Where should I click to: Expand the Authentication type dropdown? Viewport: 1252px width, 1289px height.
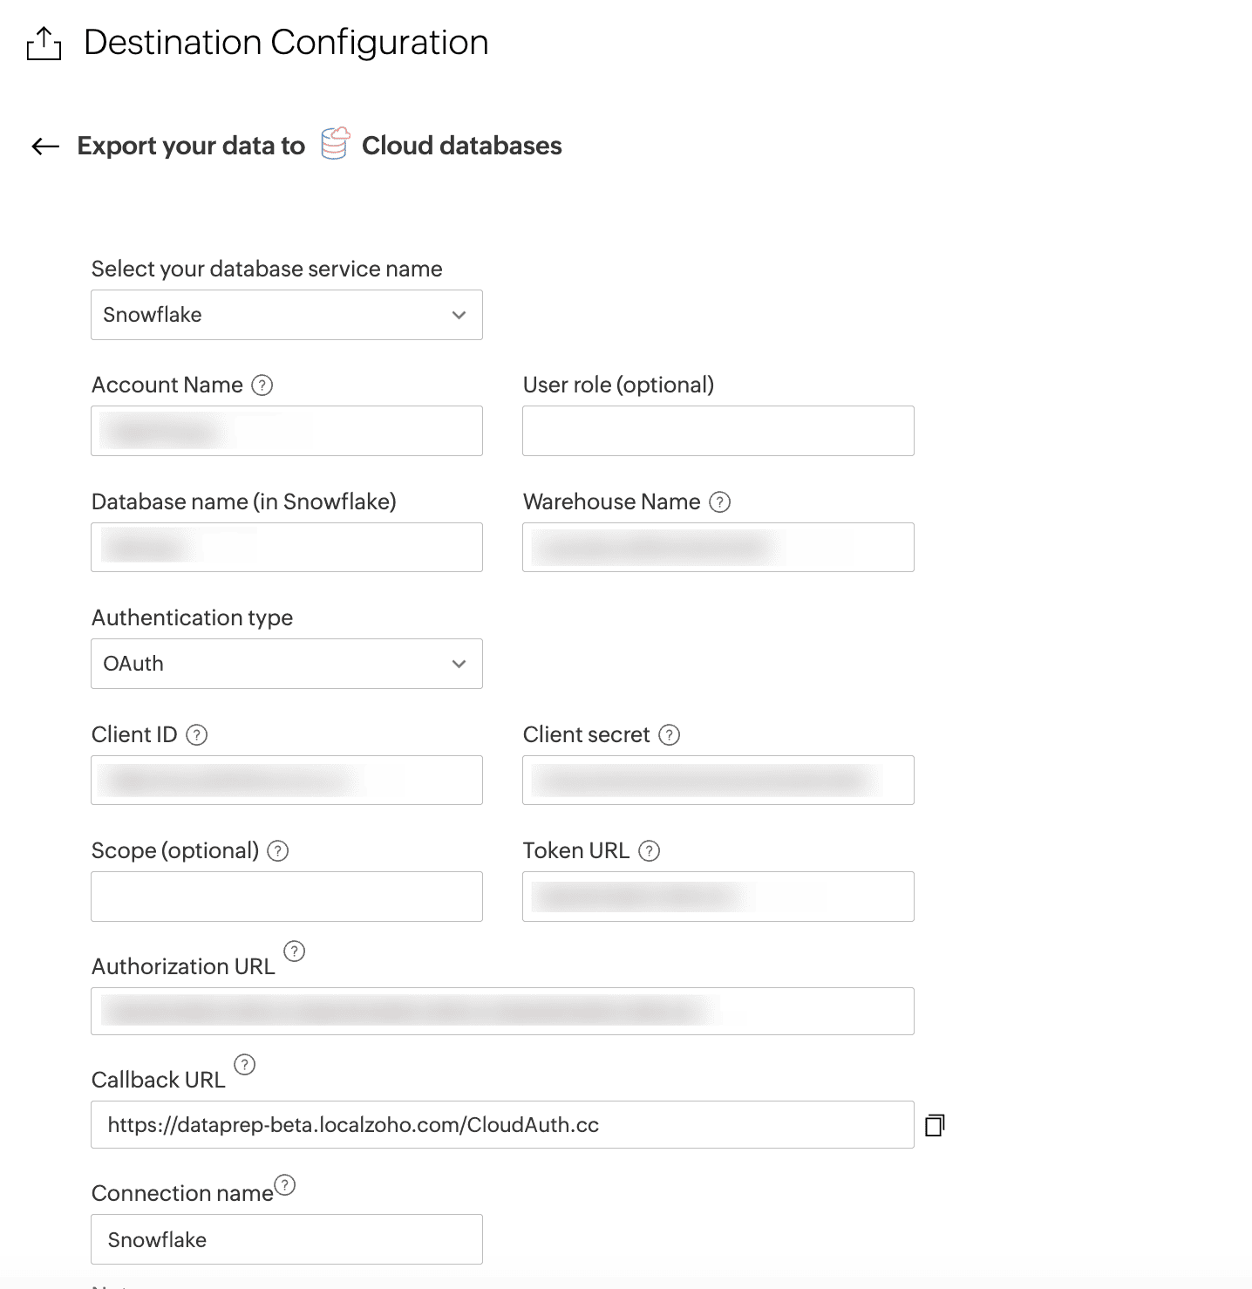286,664
